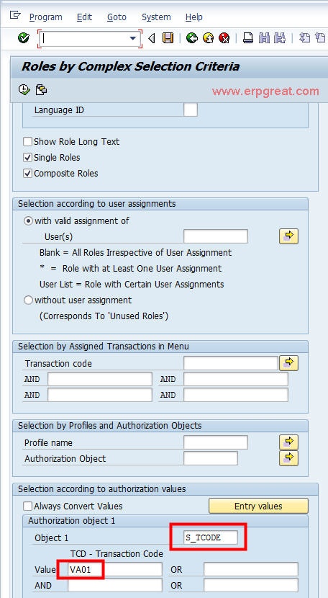Select the without user assignment radio button
Screen dimensions: 328x598
[x=28, y=300]
